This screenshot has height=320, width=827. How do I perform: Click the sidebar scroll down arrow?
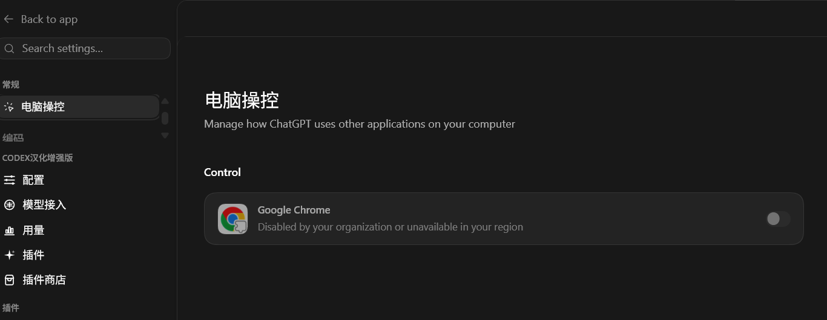[x=165, y=136]
